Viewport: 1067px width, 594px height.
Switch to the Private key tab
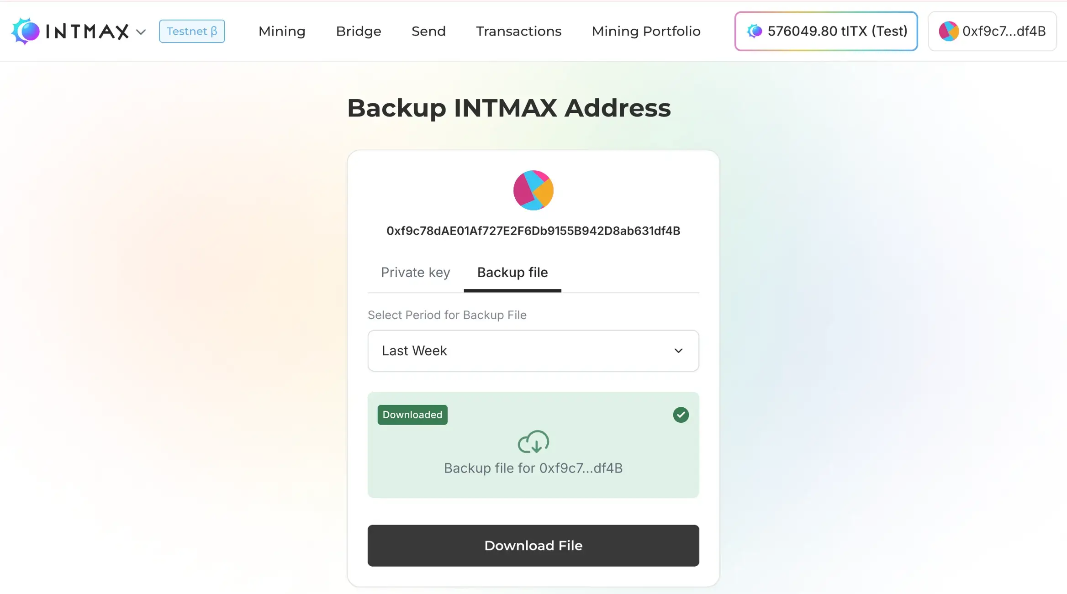[x=415, y=272]
